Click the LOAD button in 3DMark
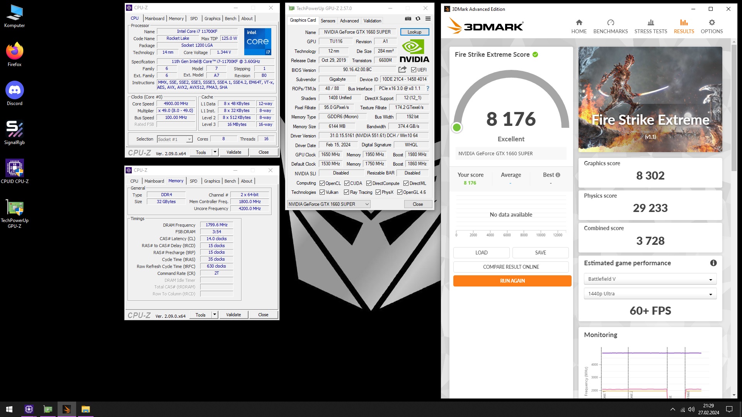This screenshot has width=742, height=417. coord(481,253)
